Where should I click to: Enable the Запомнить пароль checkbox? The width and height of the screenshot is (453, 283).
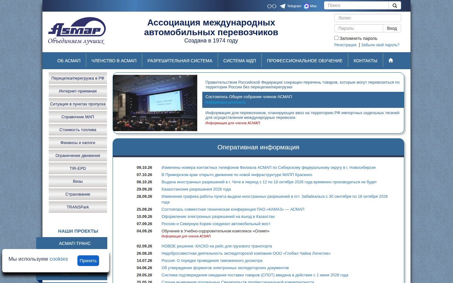pyautogui.click(x=336, y=38)
